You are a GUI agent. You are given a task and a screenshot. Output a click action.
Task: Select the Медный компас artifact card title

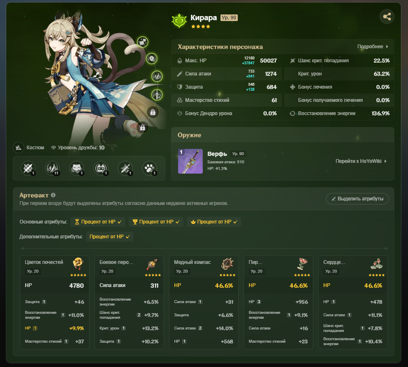(x=192, y=262)
